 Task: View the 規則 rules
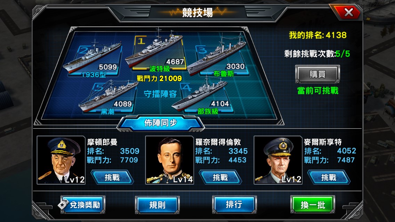coord(157,205)
